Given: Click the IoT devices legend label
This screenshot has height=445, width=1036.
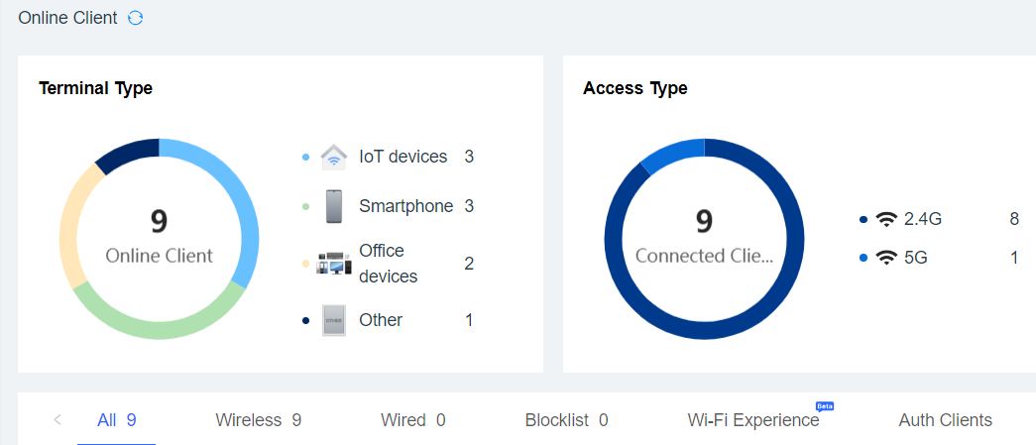Looking at the screenshot, I should pyautogui.click(x=403, y=157).
